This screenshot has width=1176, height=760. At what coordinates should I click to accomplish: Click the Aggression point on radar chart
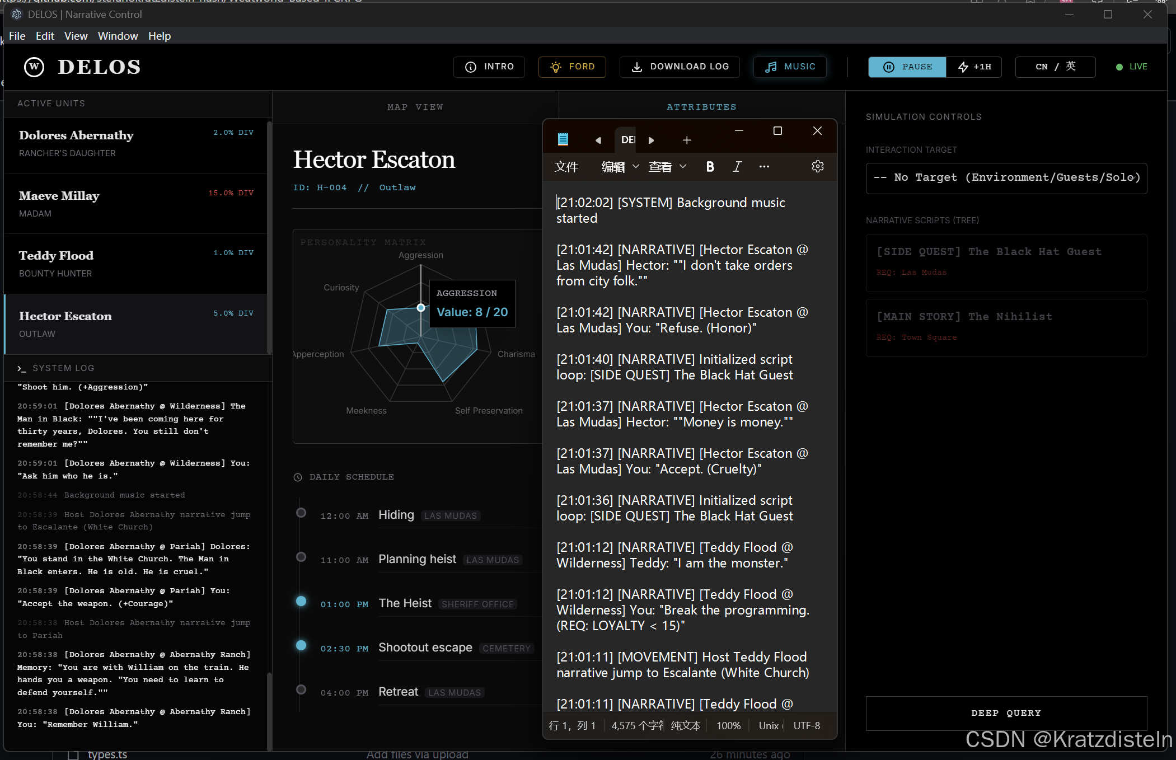pos(421,308)
